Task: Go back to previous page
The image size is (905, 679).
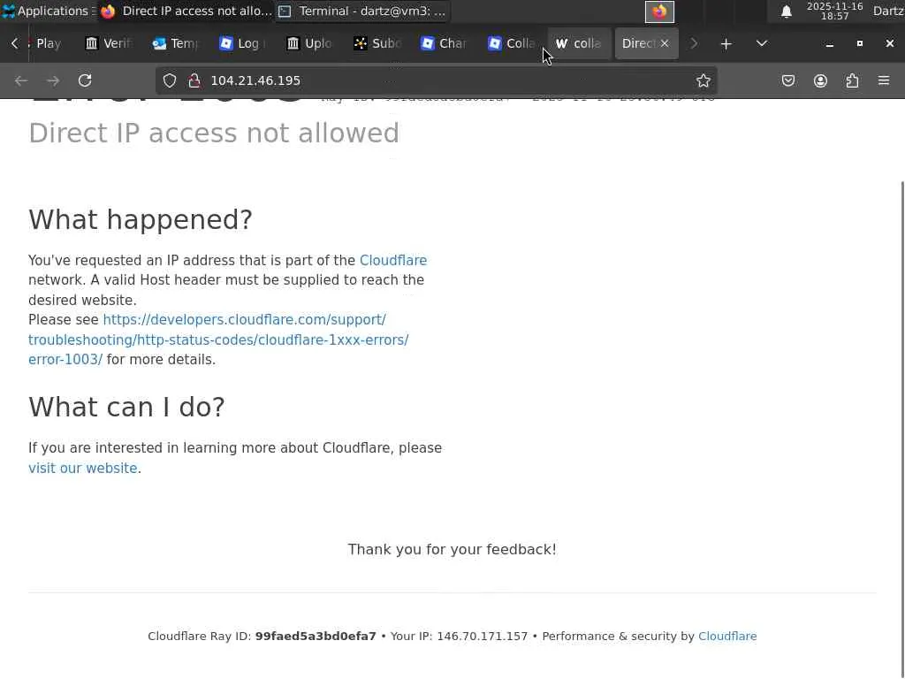Action: (21, 80)
